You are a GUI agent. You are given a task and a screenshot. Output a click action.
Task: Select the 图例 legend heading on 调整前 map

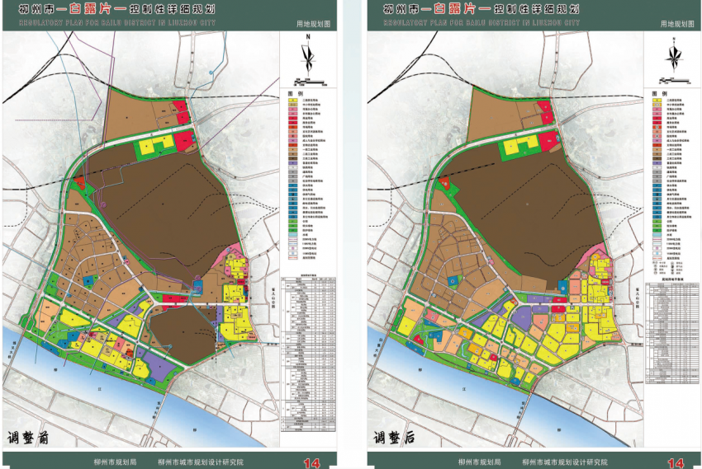(296, 93)
